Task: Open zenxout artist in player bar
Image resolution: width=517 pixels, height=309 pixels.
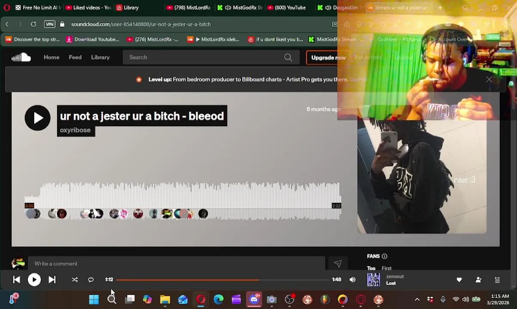Action: pos(395,277)
